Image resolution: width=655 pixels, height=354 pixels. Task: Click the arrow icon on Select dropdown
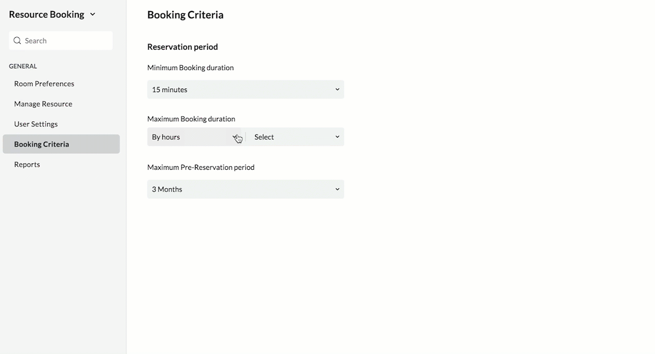click(337, 137)
